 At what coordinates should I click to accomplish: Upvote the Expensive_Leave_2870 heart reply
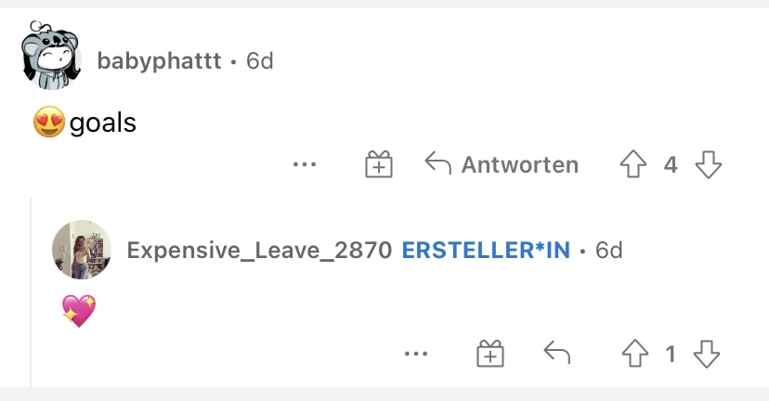click(635, 354)
